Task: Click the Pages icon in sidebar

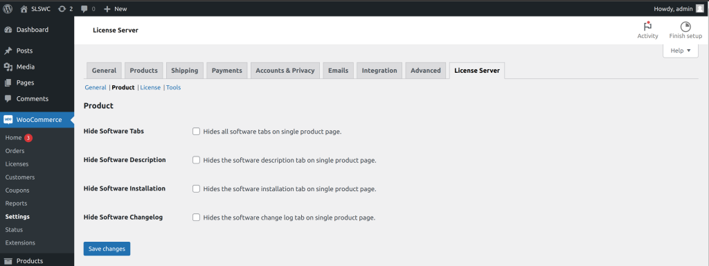Action: click(x=8, y=83)
